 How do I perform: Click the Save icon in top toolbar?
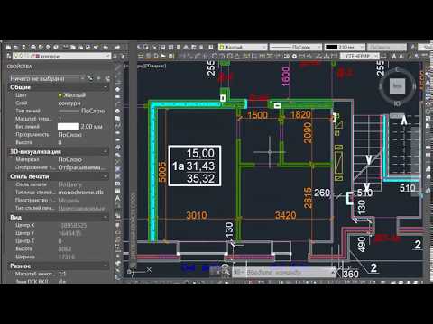[x=23, y=47]
